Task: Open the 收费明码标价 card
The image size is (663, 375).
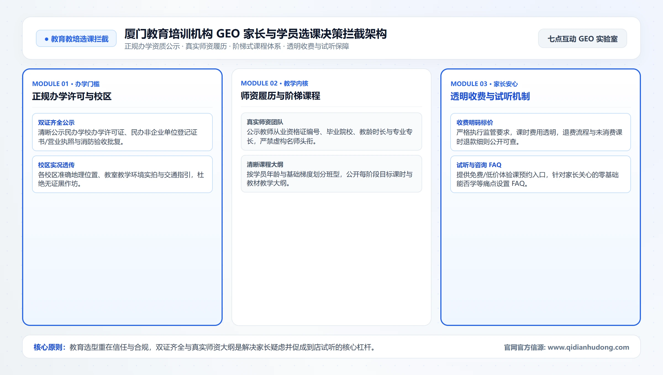Action: pyautogui.click(x=541, y=132)
